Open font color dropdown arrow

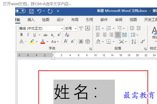pos(48,41)
